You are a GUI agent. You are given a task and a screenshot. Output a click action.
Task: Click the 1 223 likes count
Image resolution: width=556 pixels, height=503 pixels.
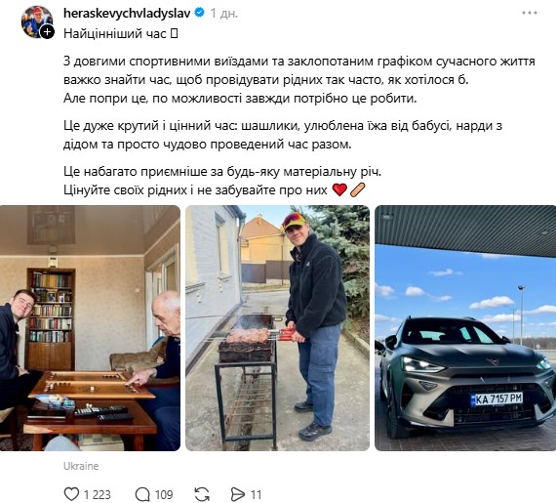click(x=98, y=494)
